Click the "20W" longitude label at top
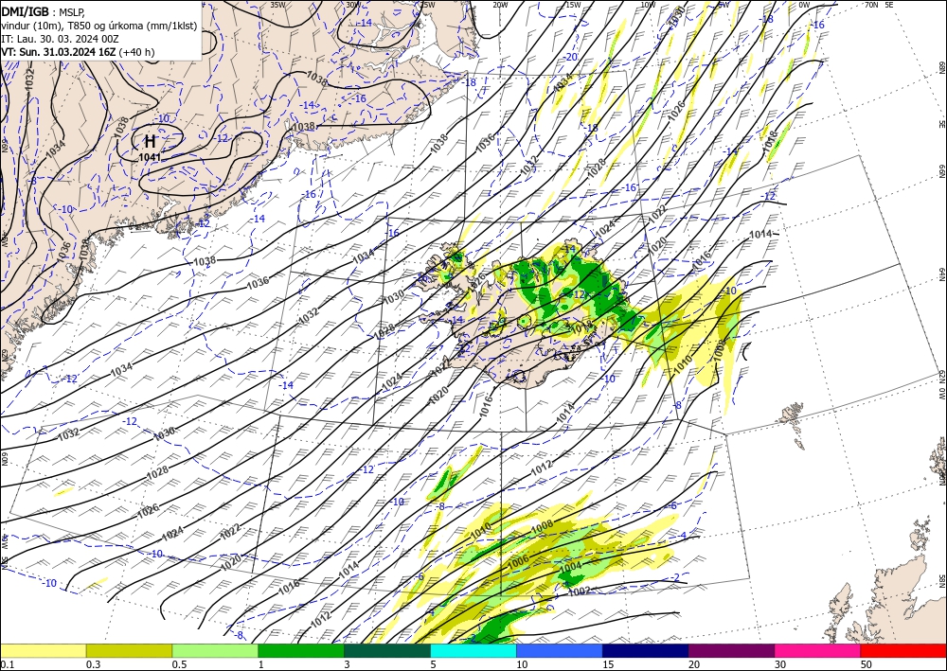The height and width of the screenshot is (671, 947). click(x=500, y=5)
